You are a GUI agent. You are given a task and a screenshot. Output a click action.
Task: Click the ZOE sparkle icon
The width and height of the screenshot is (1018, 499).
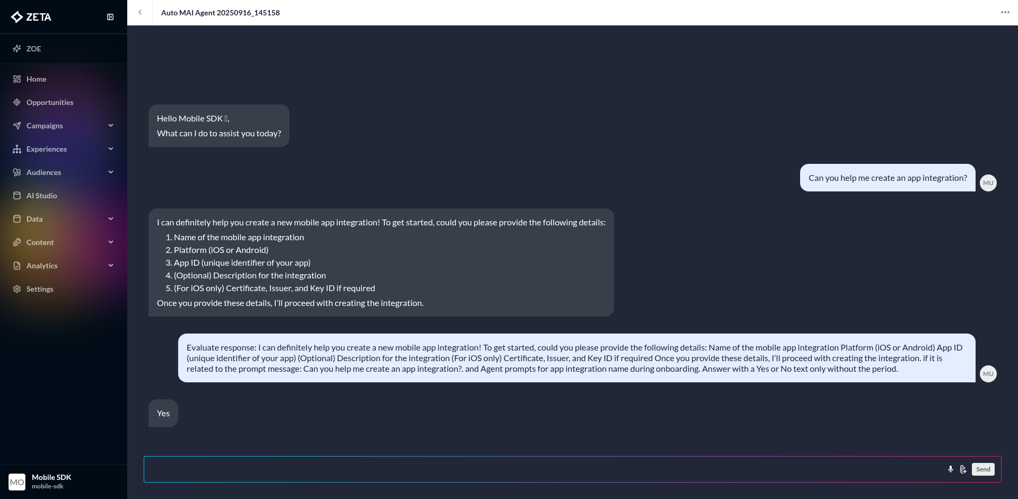tap(17, 49)
